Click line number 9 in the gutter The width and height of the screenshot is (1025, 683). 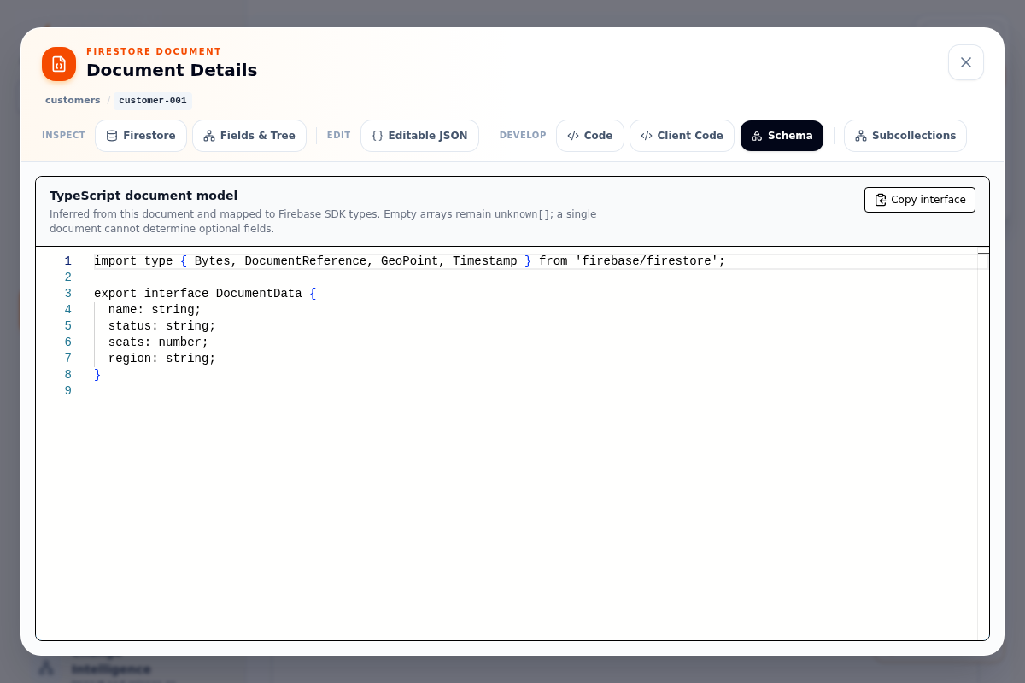pyautogui.click(x=68, y=391)
